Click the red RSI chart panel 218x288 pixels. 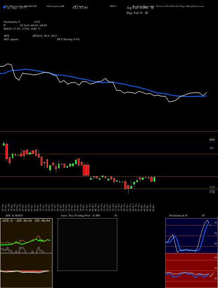(x=191, y=270)
